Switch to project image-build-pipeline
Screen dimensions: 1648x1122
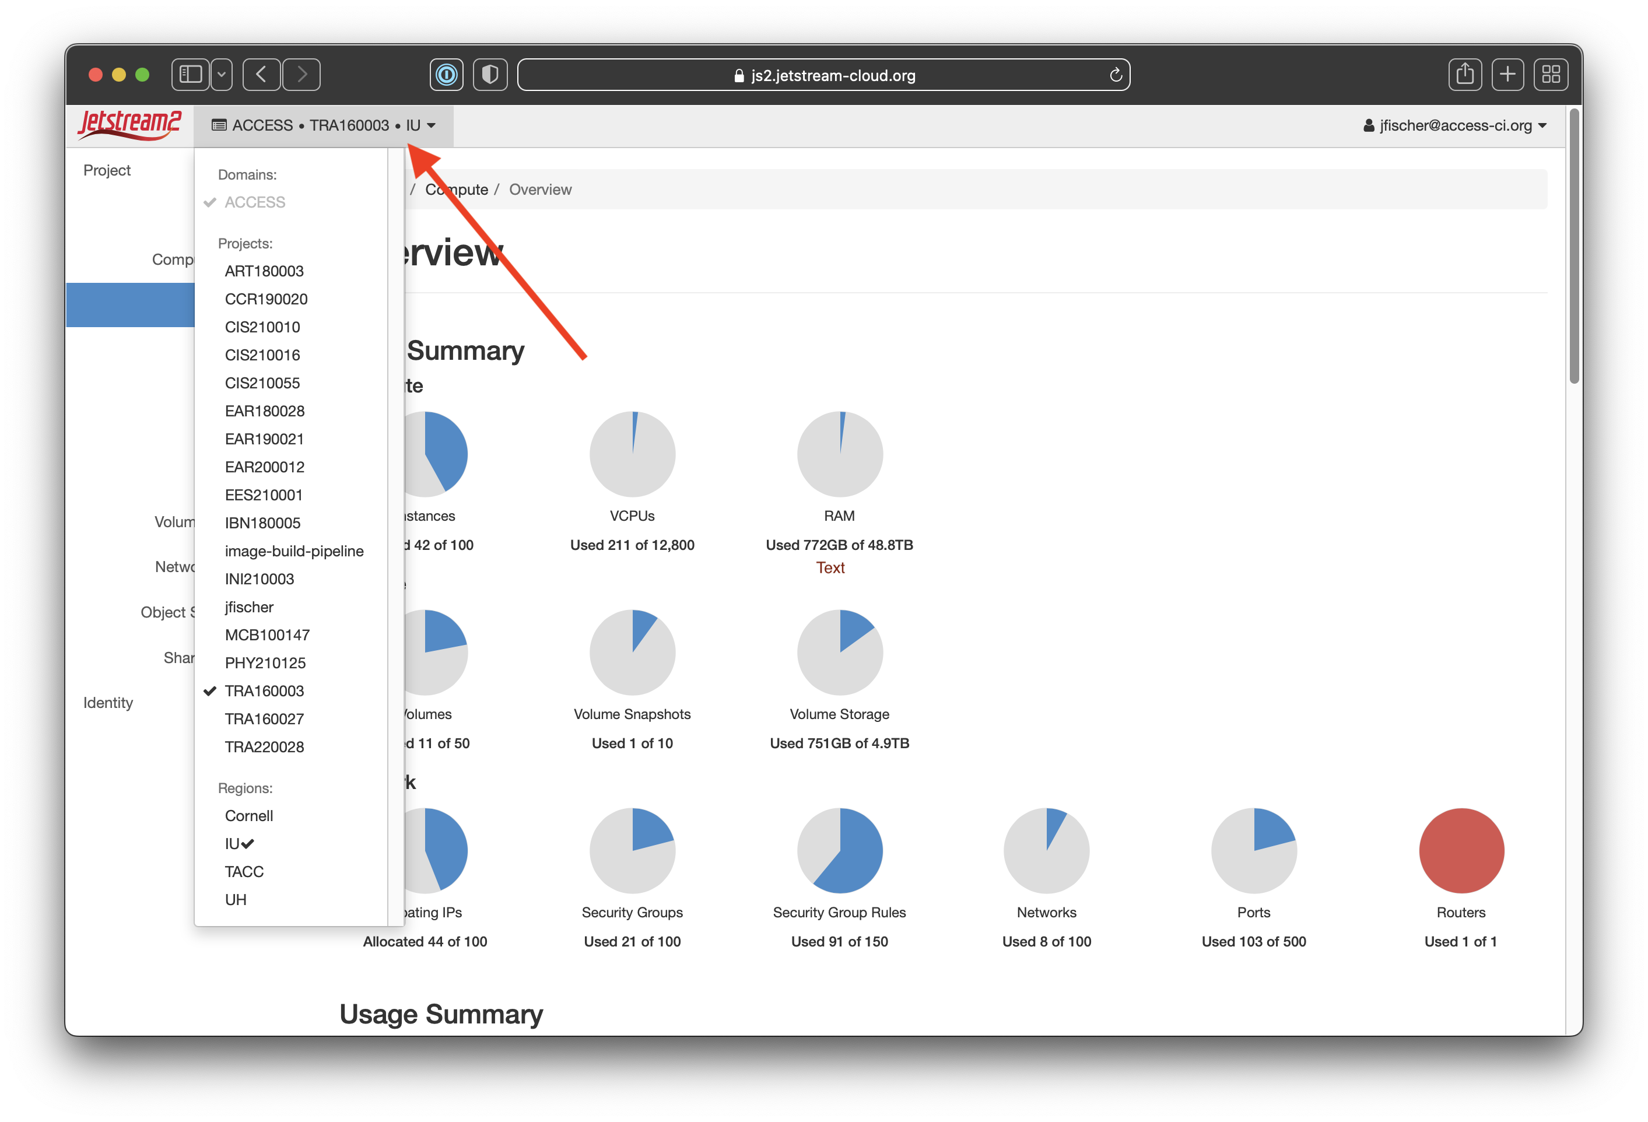pos(293,551)
